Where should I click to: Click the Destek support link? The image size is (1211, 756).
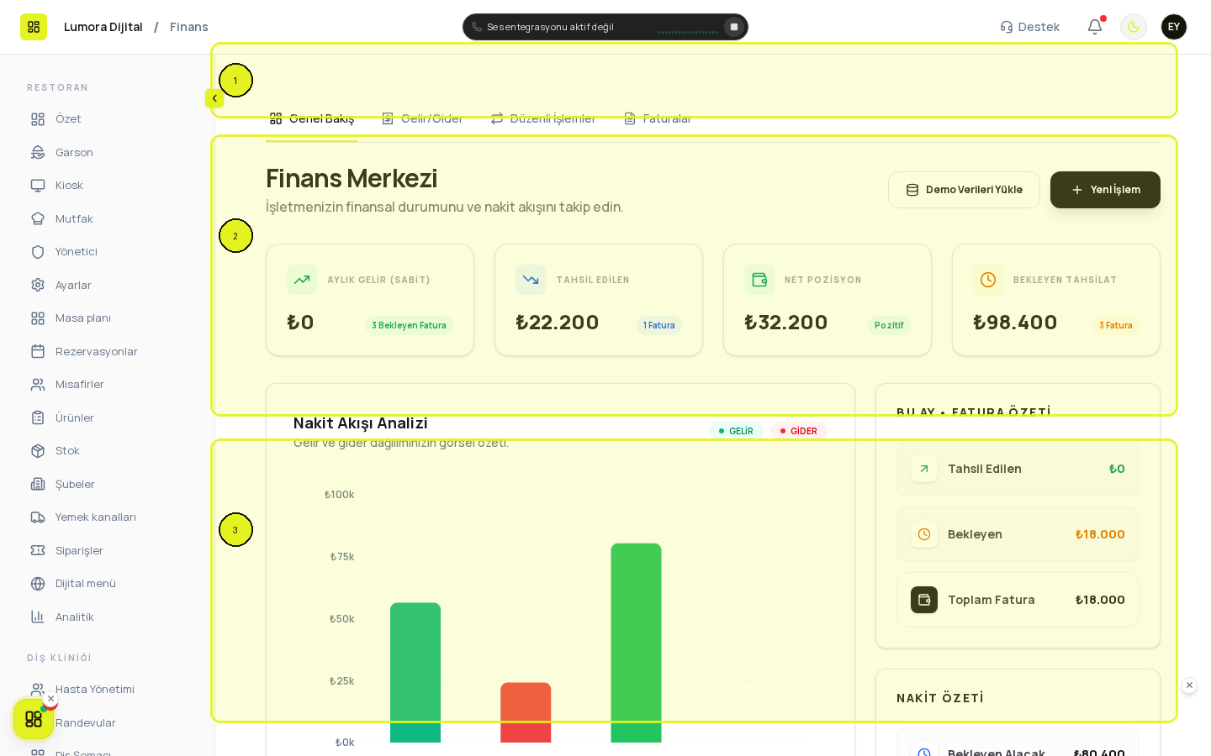pos(1029,27)
